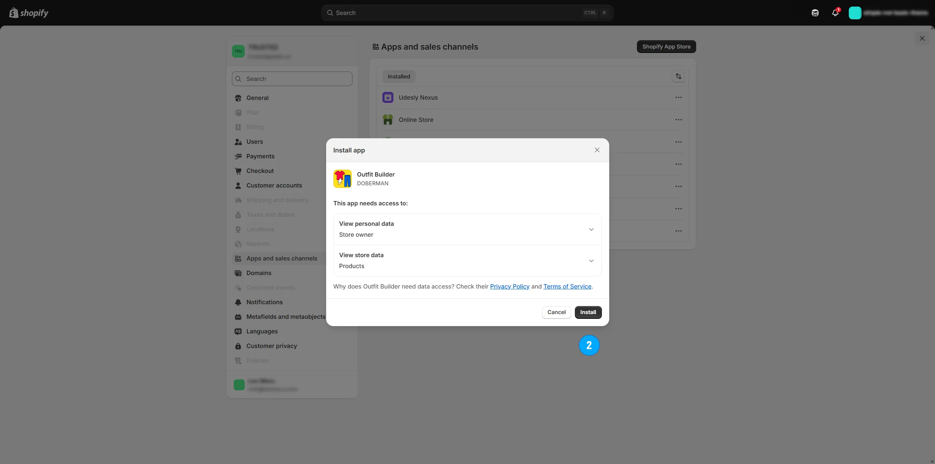Open the more options menu for Udesly Nexus
Image resolution: width=935 pixels, height=464 pixels.
point(678,97)
